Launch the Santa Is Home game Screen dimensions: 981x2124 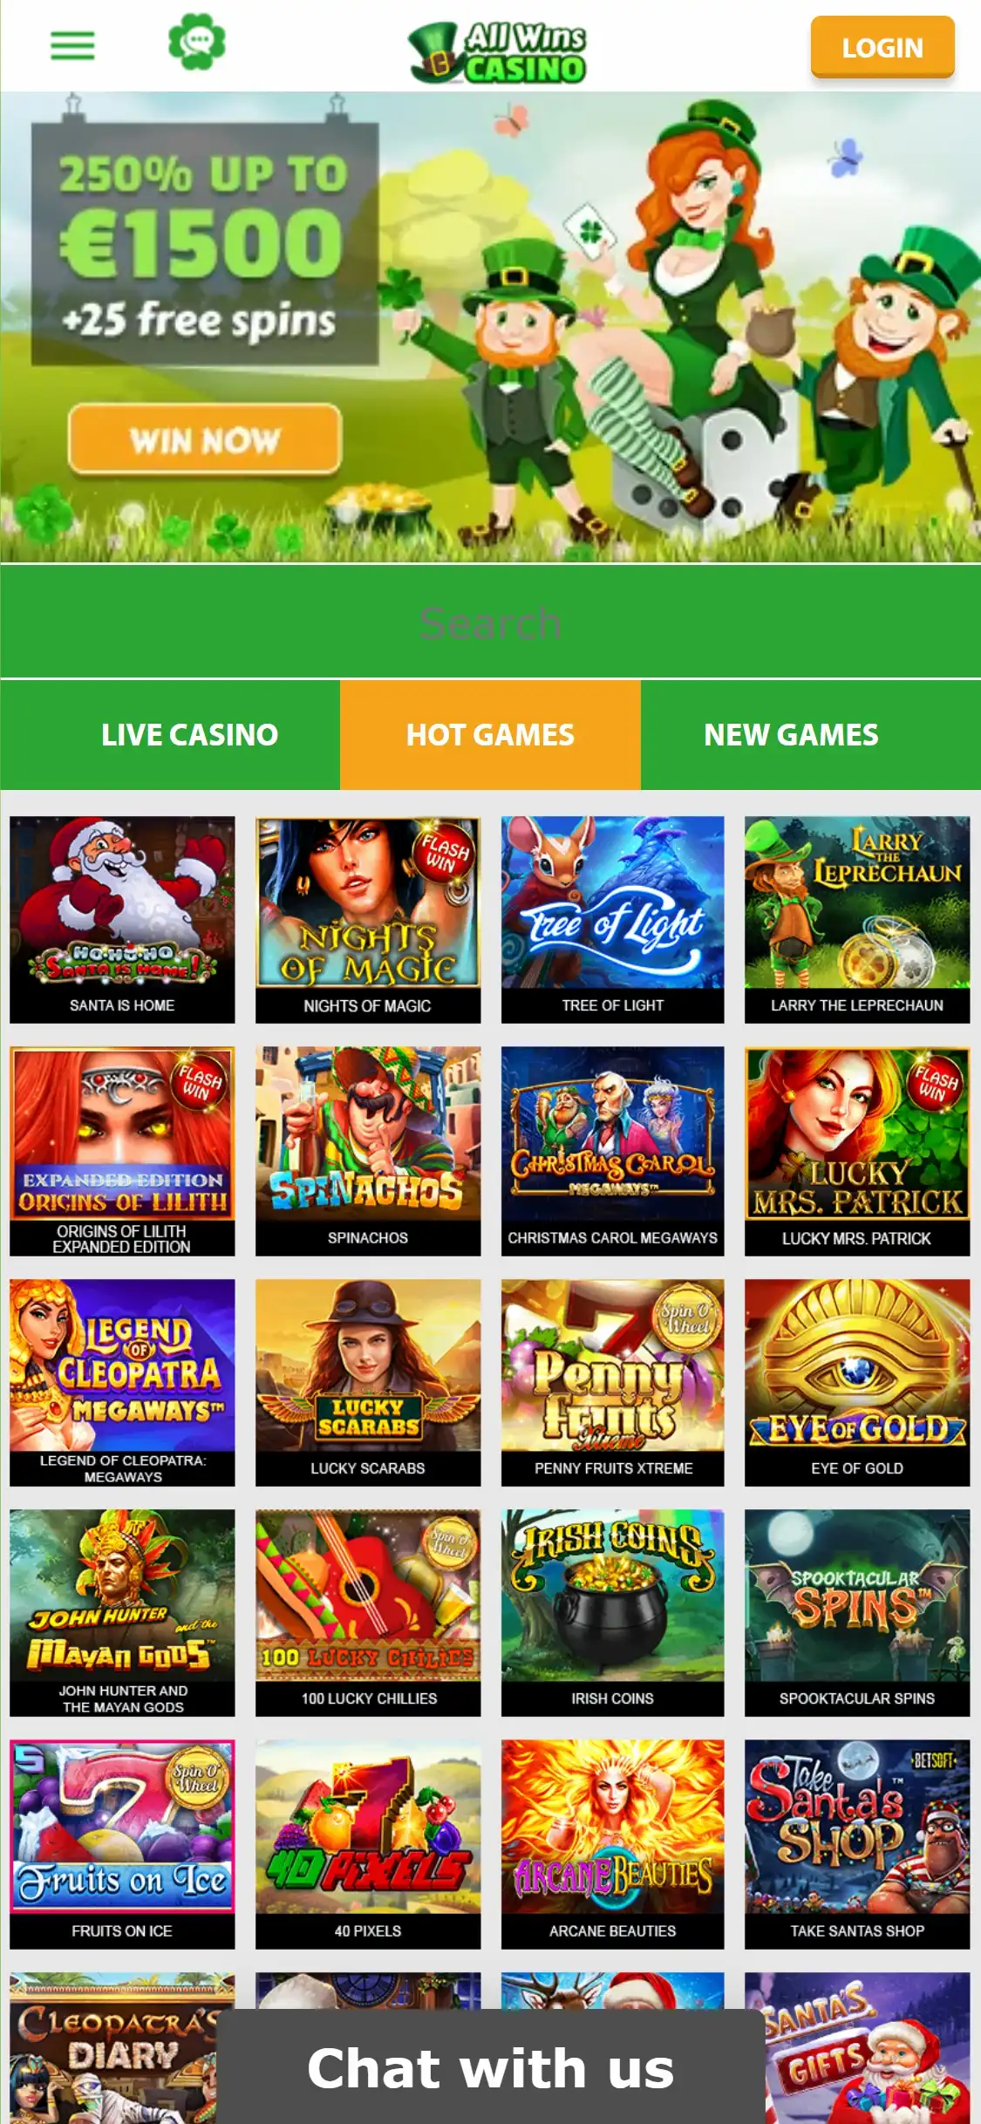click(122, 919)
